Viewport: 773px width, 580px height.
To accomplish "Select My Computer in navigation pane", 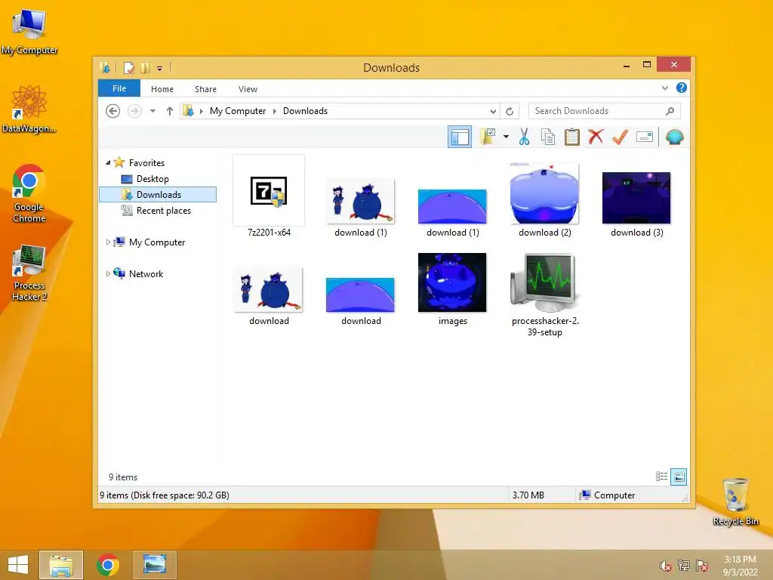I will pos(157,242).
